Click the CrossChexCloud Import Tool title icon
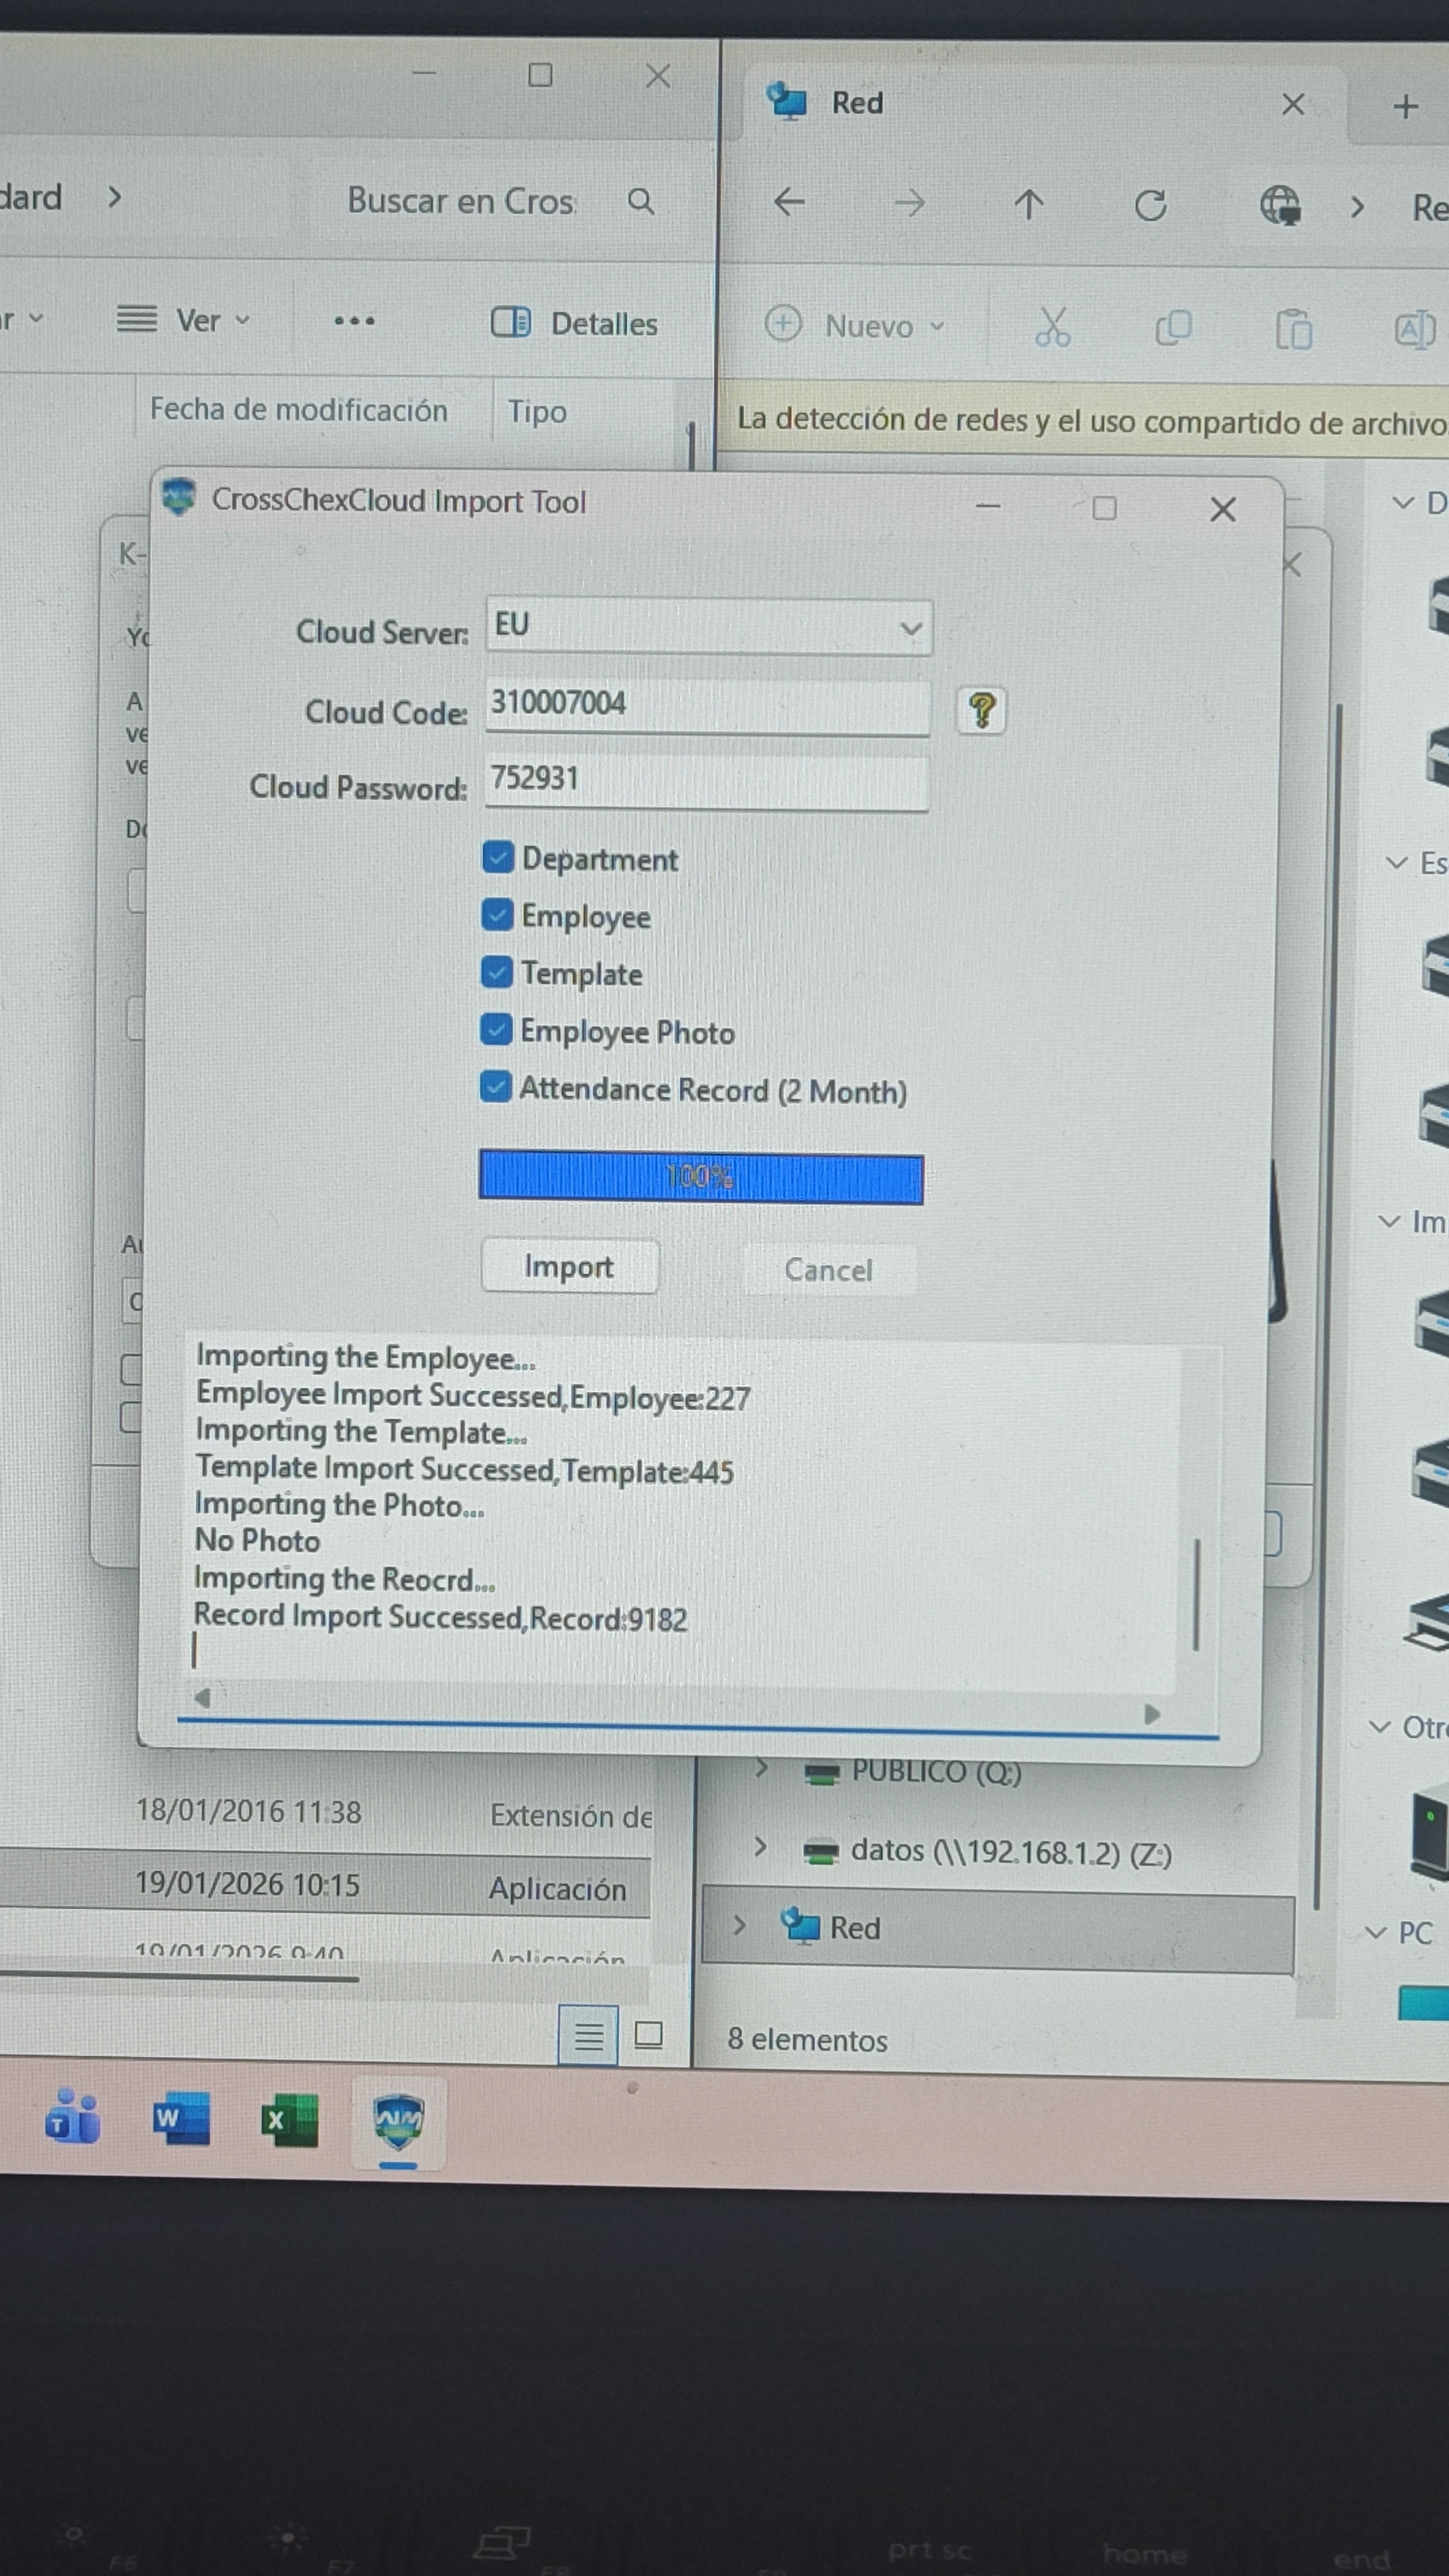 [x=179, y=497]
